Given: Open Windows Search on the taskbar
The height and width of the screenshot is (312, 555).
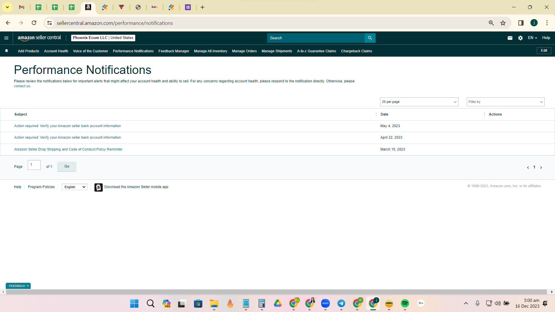Looking at the screenshot, I should point(150,303).
